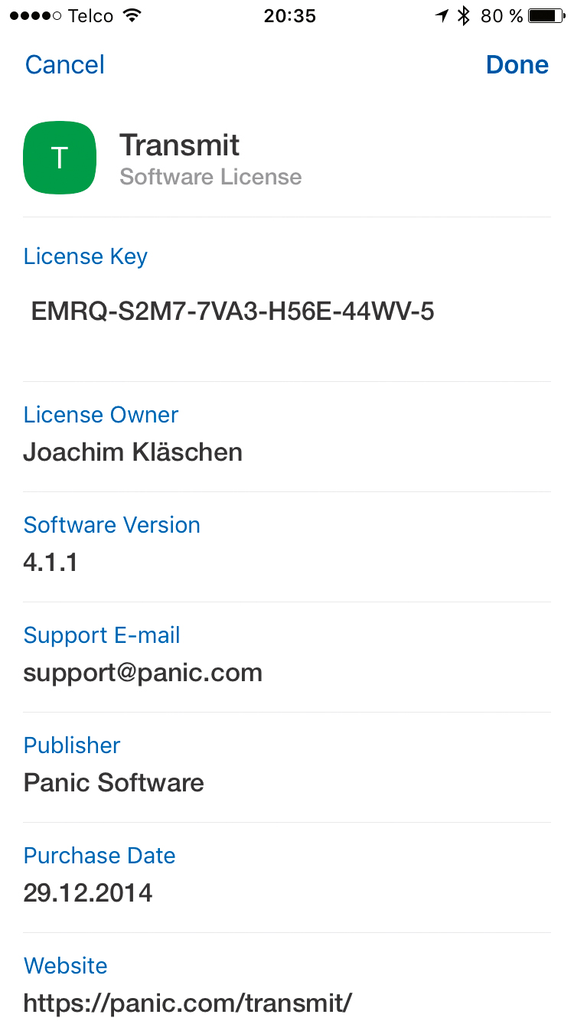
Task: Change the Purchase Date 29.12.2014
Action: click(88, 893)
